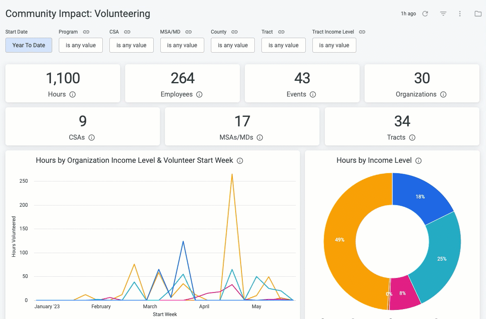The height and width of the screenshot is (319, 486).
Task: Click the link icon beside Tract filter
Action: point(281,32)
